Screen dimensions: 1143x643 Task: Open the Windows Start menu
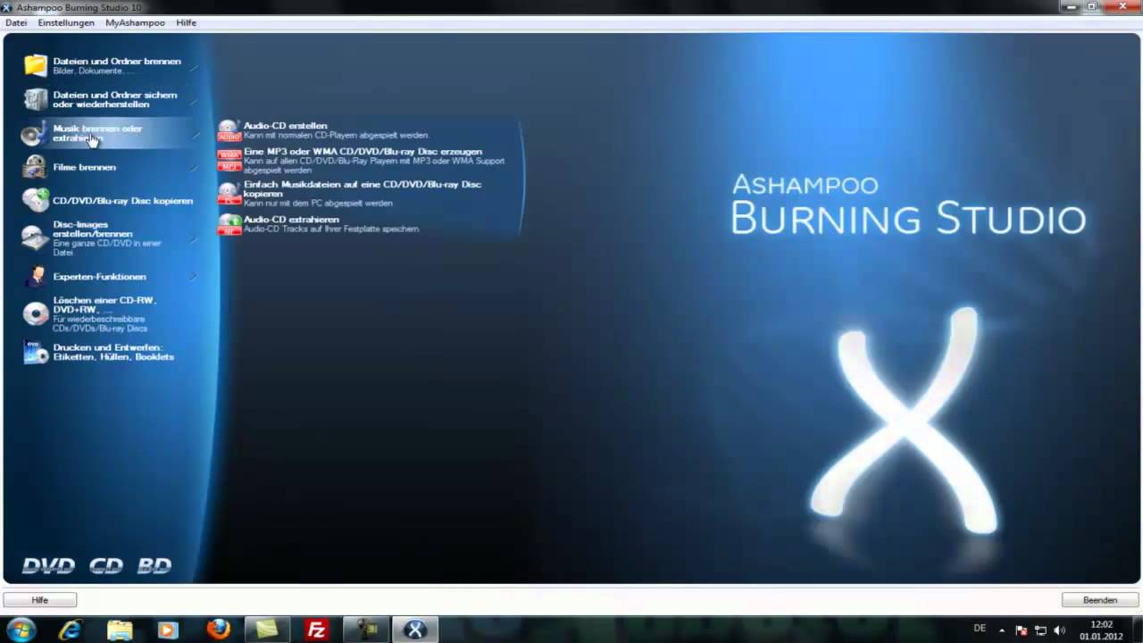click(x=20, y=630)
